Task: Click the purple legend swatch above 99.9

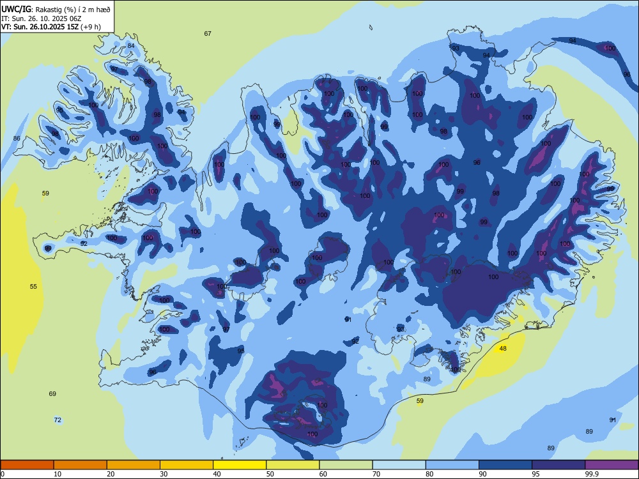Action: [x=612, y=465]
